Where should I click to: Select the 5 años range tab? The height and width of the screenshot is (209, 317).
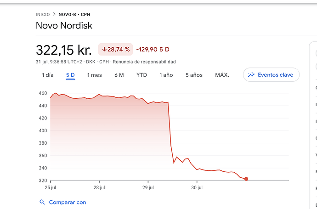(x=194, y=75)
